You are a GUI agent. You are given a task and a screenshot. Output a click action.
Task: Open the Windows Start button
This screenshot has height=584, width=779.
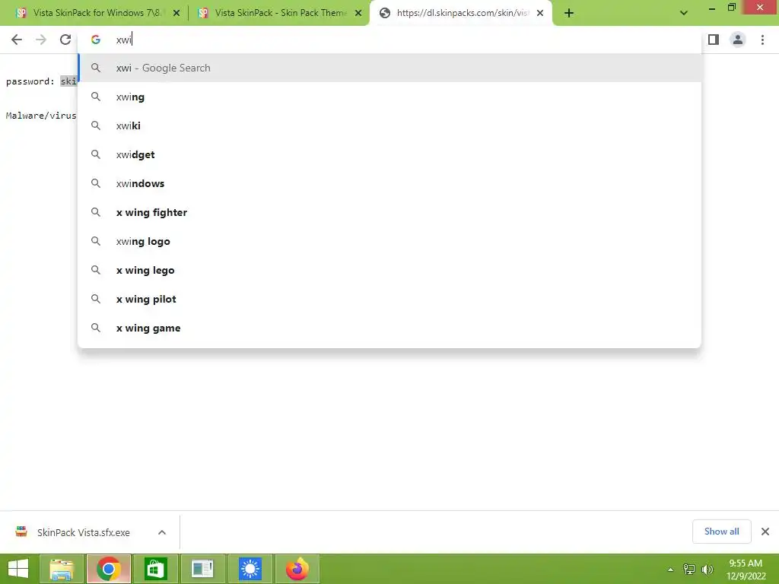point(18,569)
